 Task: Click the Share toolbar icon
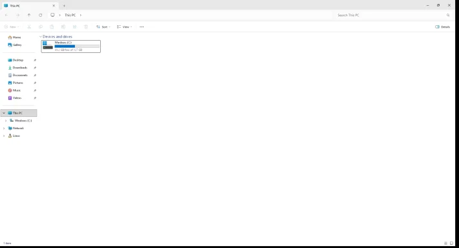(74, 26)
